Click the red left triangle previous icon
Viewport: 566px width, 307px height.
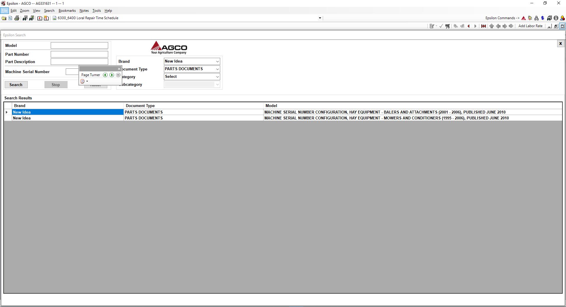coord(469,26)
